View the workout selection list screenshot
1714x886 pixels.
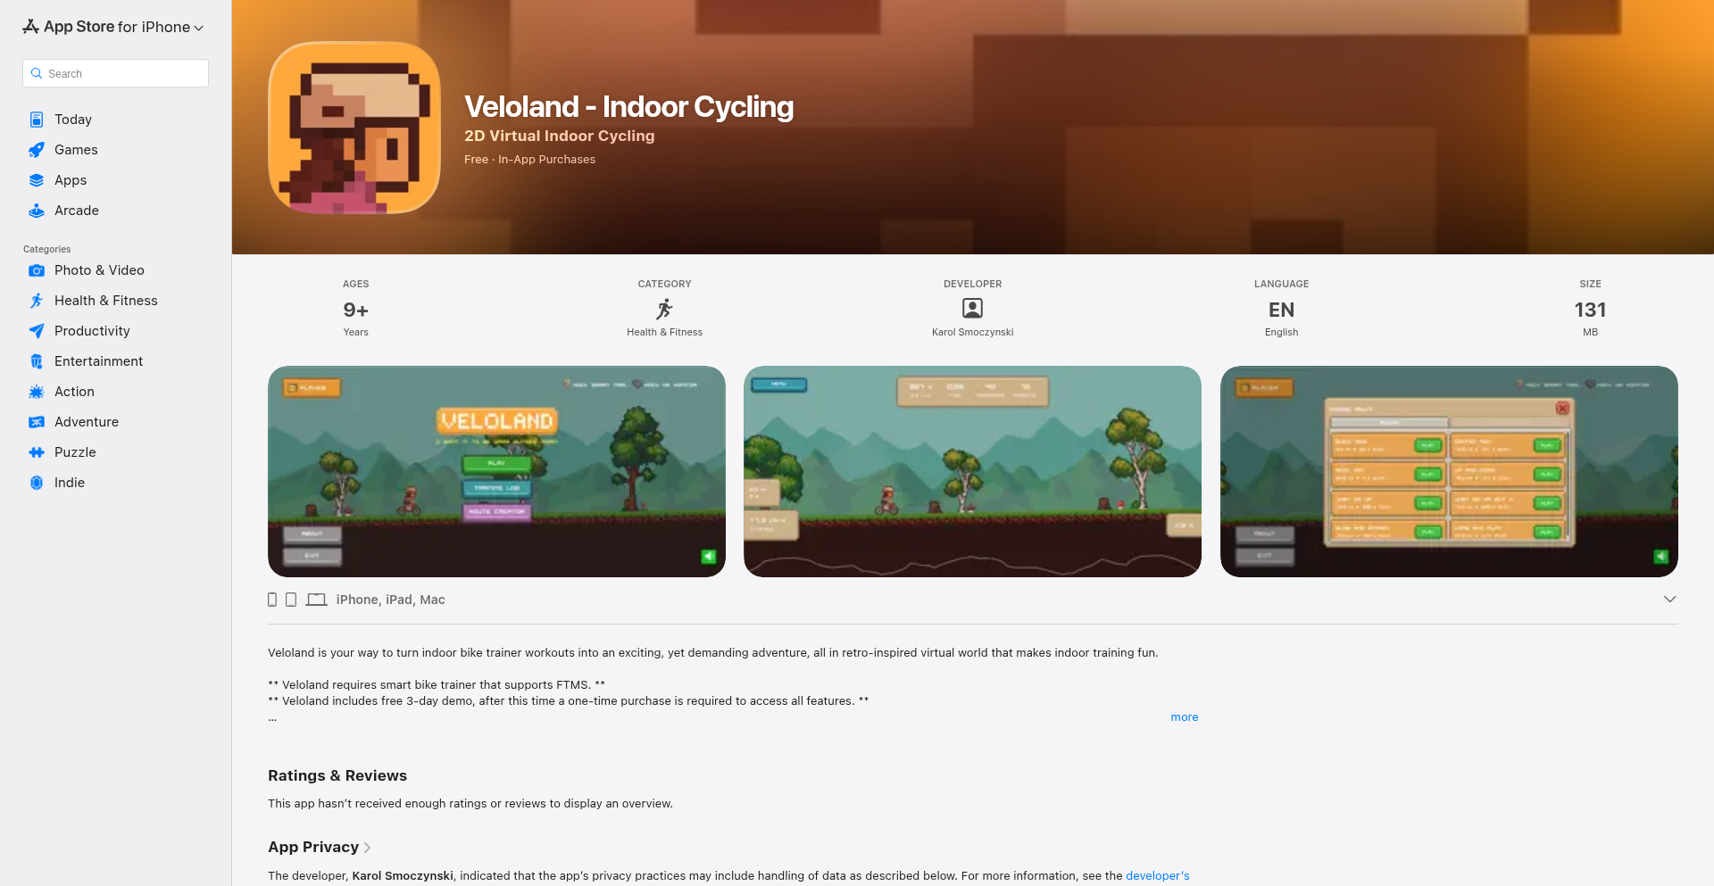(x=1449, y=471)
